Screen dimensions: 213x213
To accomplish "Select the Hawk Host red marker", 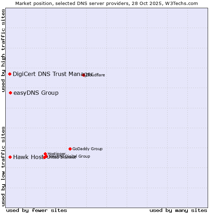I will point(10,157).
